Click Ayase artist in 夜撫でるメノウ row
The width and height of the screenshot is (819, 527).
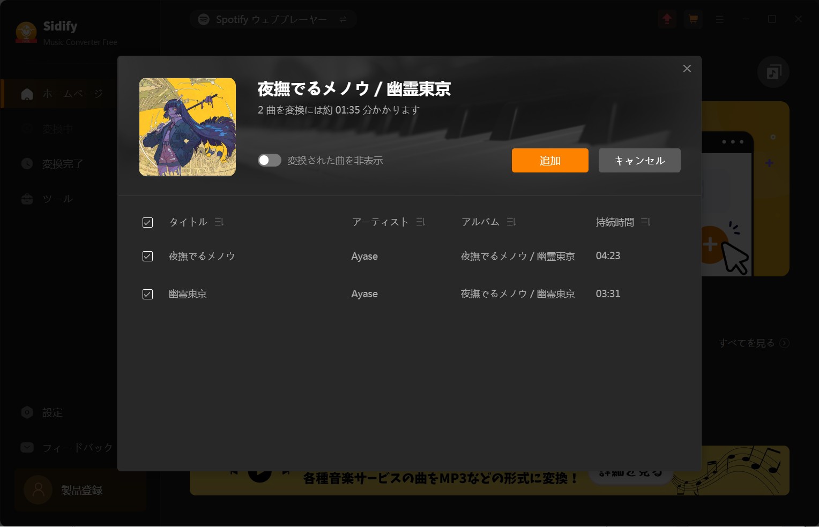pos(364,257)
